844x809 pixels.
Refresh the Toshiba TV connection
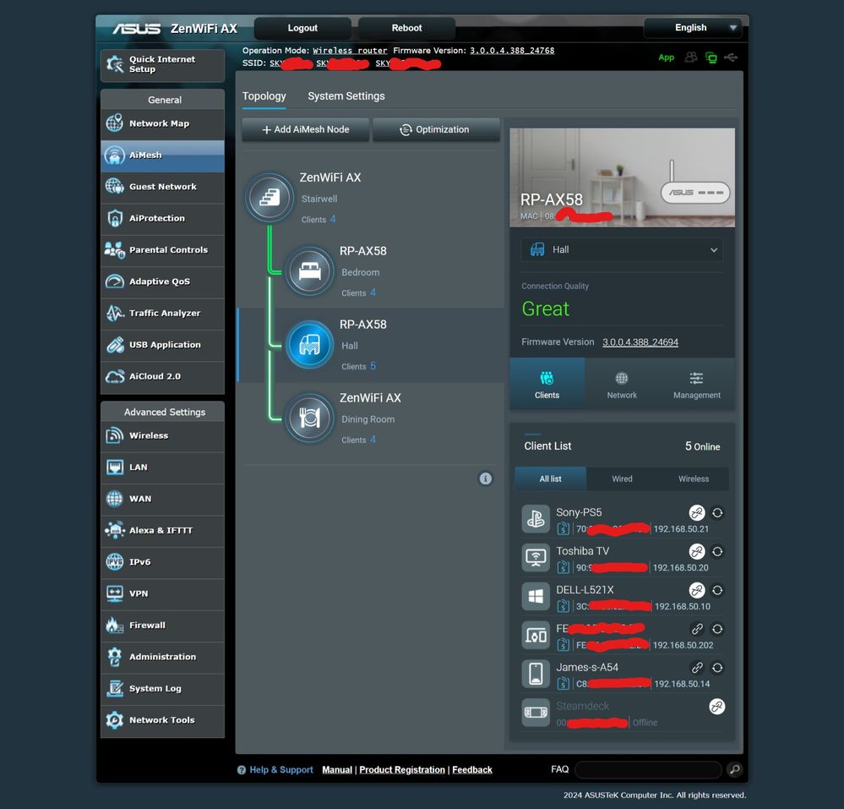coord(717,551)
